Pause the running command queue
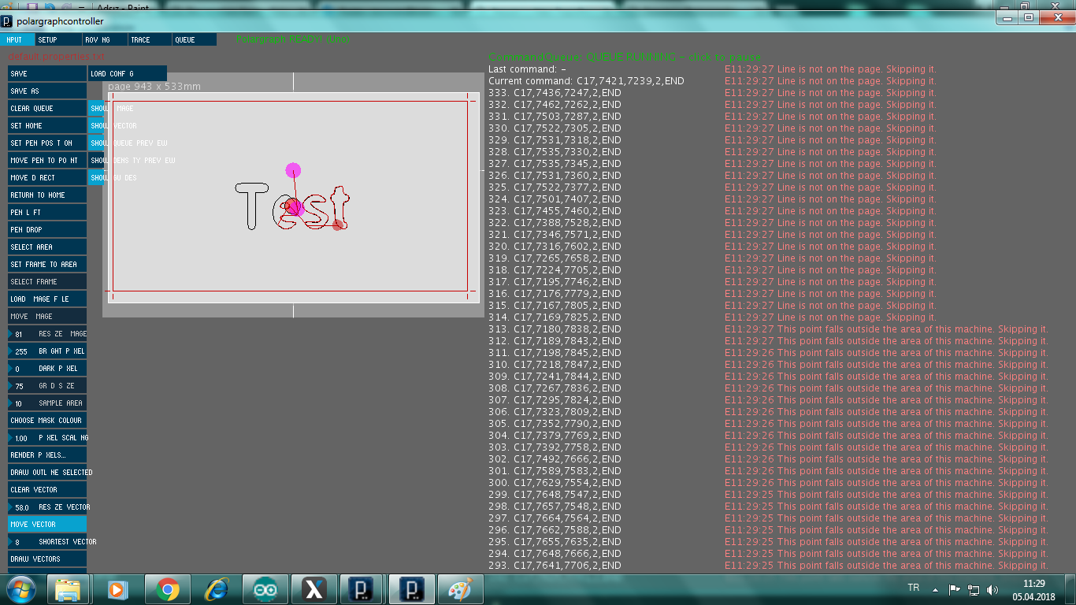1076x605 pixels. tap(625, 58)
